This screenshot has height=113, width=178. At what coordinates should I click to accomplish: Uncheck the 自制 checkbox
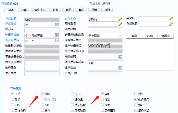[102, 94]
